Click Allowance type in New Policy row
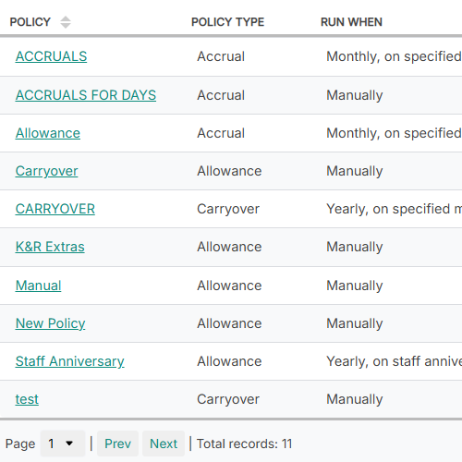 pyautogui.click(x=229, y=323)
